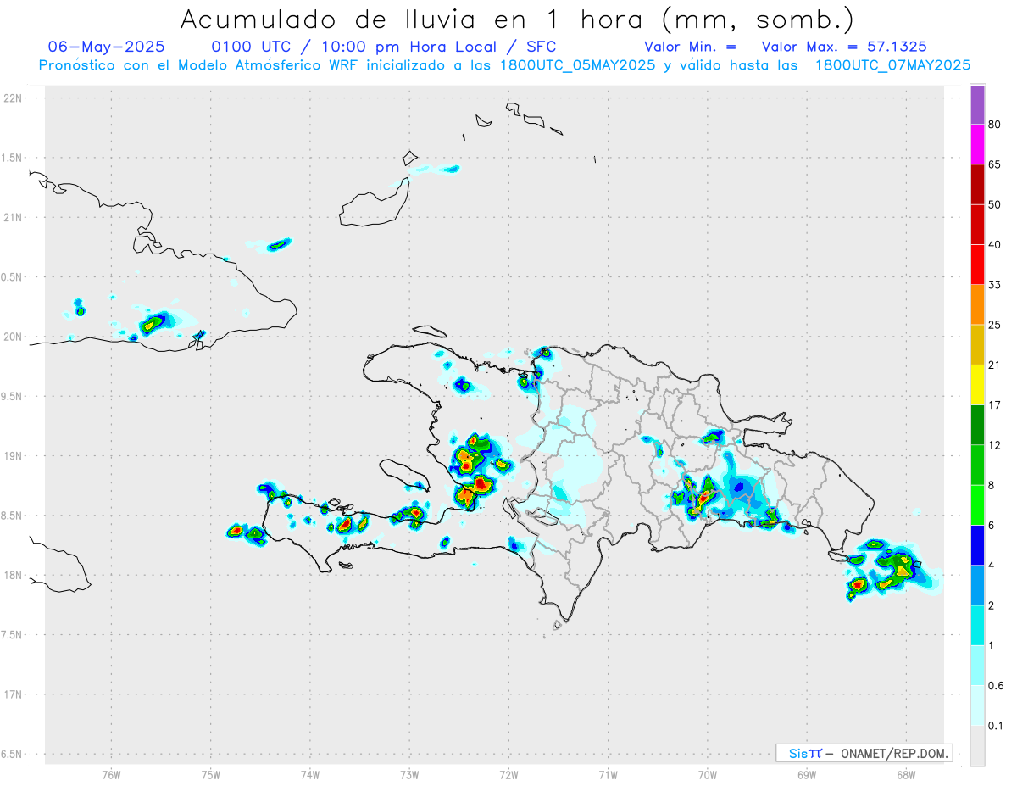1017x786 pixels.
Task: Click the '21N' latitude label
Action: (14, 217)
